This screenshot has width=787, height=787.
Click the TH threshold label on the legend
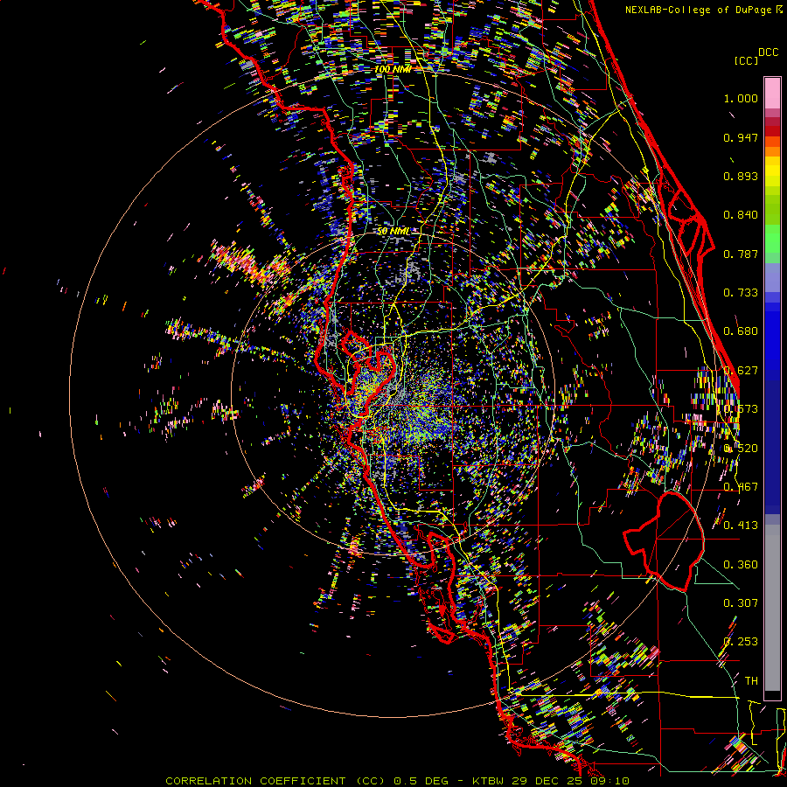[751, 681]
